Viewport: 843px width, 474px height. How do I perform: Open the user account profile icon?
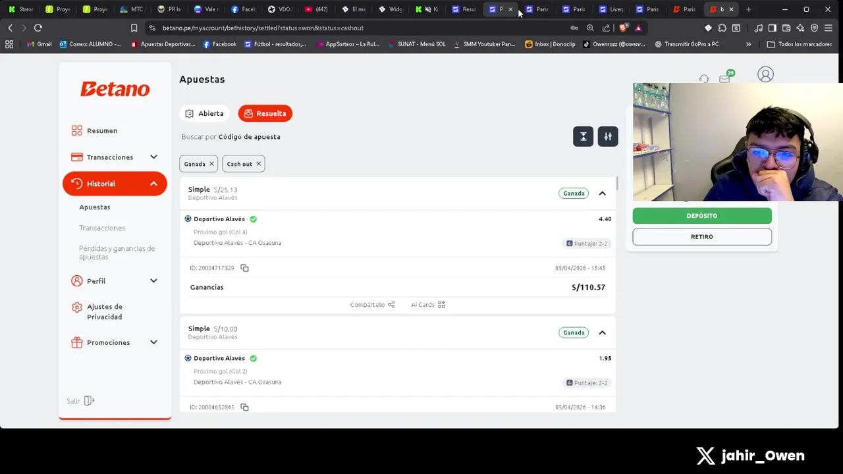(x=765, y=74)
